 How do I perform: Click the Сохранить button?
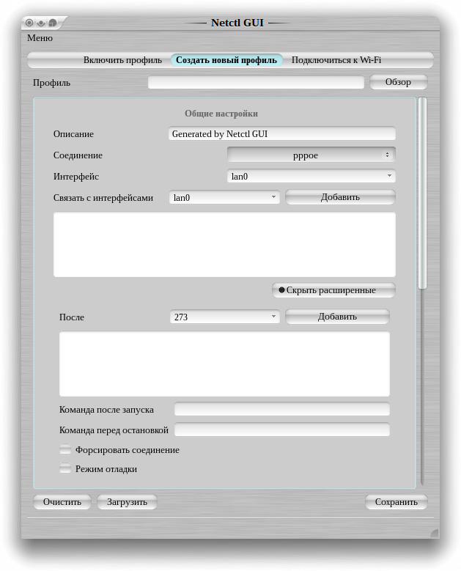tap(396, 502)
